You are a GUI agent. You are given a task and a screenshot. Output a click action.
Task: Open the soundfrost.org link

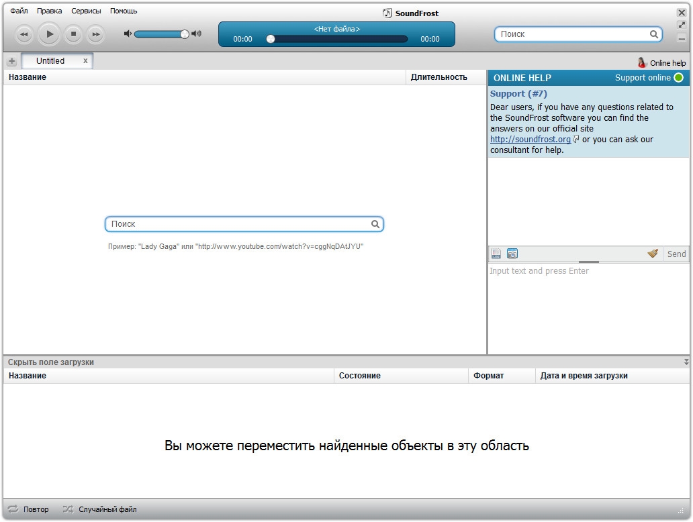(530, 140)
